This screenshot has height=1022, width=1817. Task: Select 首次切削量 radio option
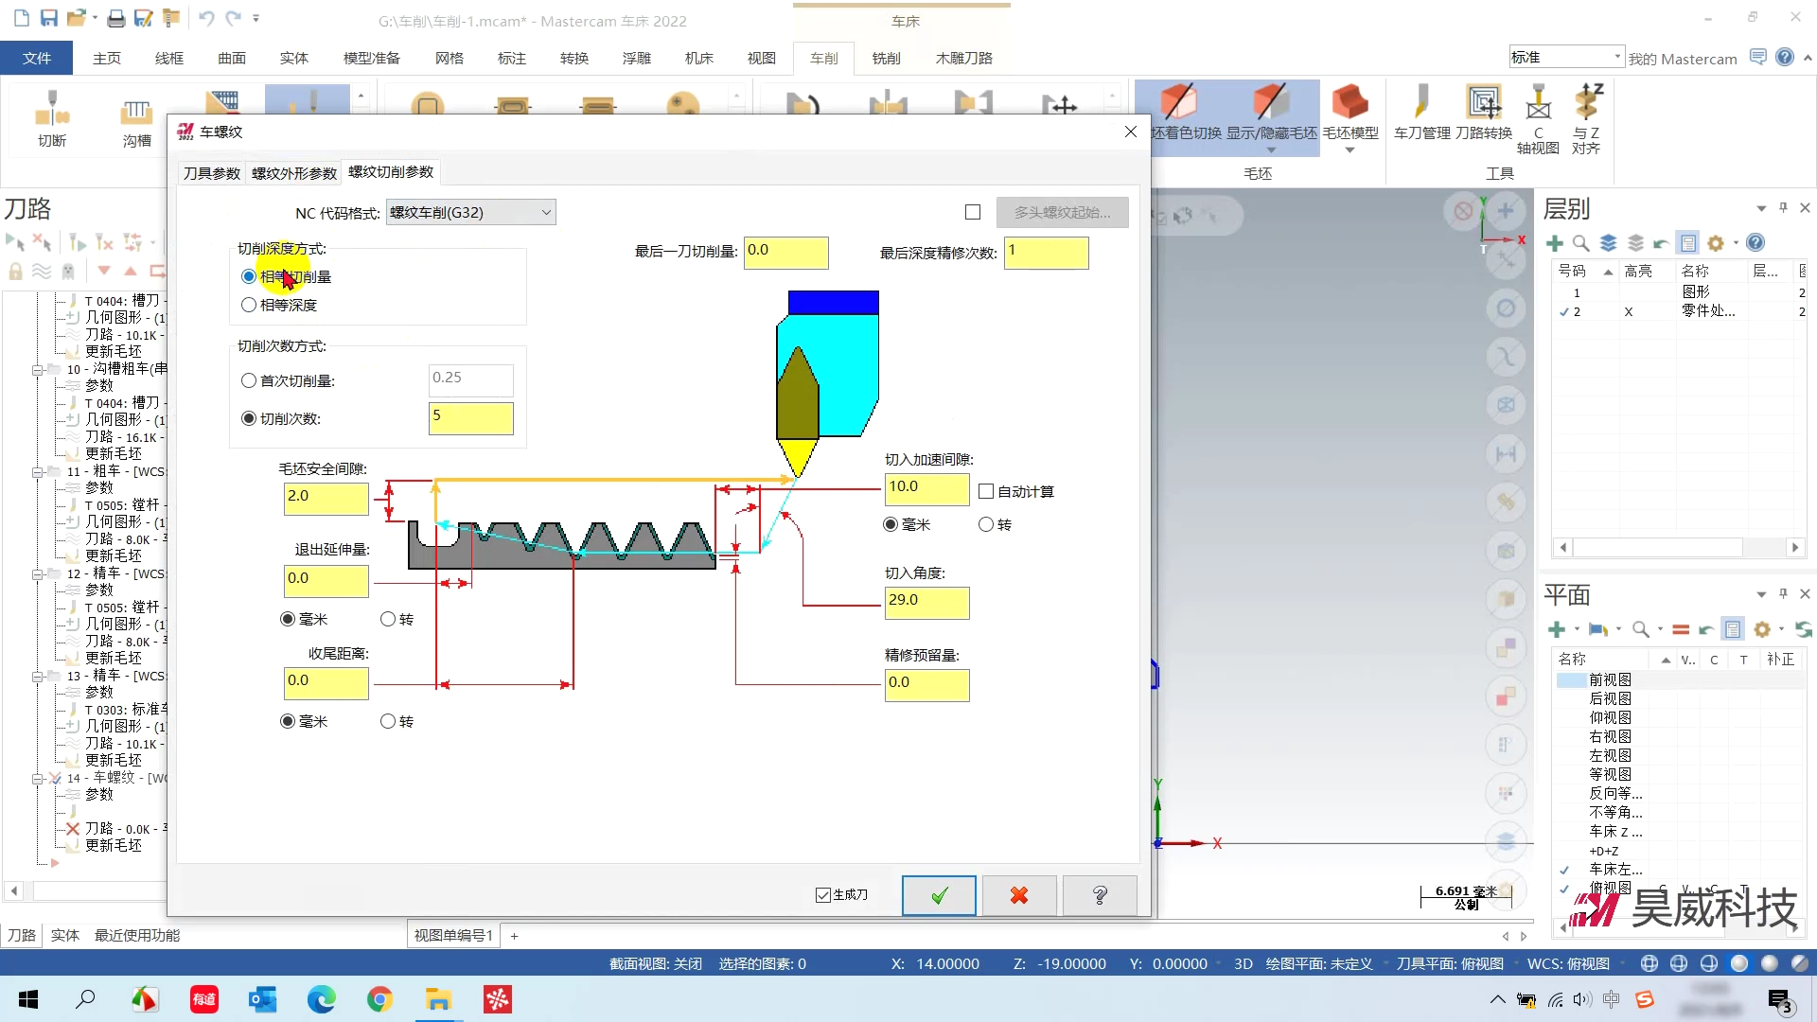(x=249, y=380)
